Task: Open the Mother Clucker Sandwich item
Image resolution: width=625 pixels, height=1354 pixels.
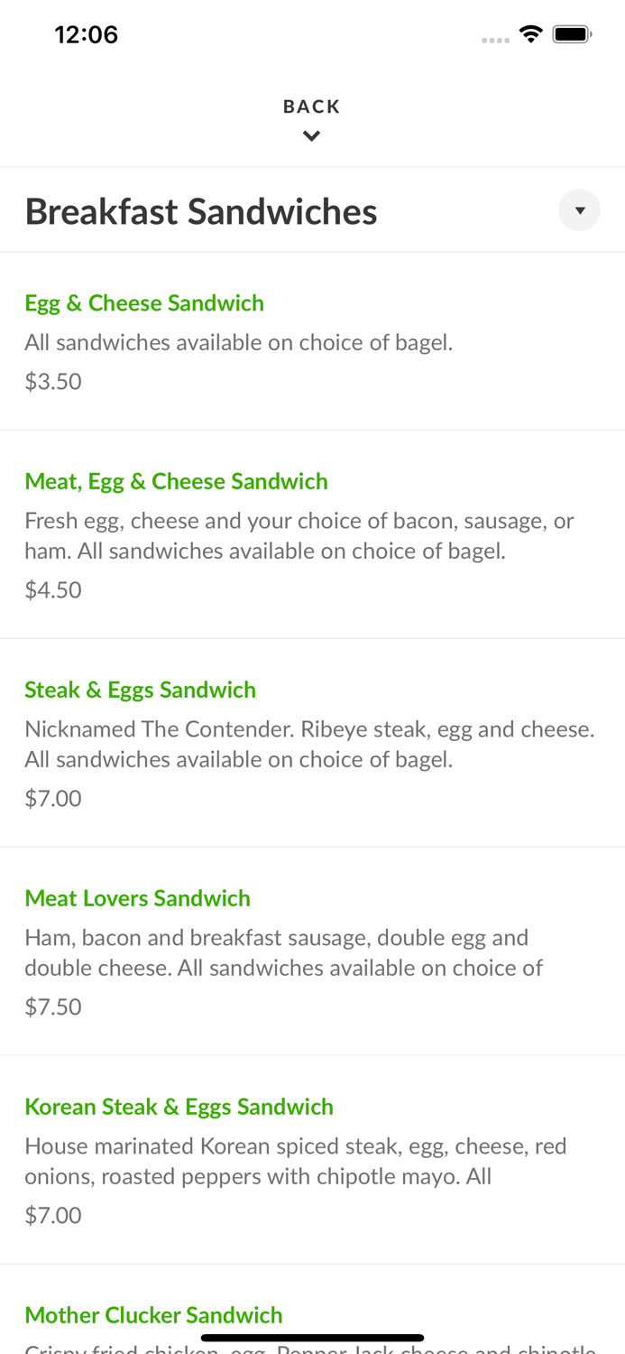Action: pyautogui.click(x=153, y=1315)
